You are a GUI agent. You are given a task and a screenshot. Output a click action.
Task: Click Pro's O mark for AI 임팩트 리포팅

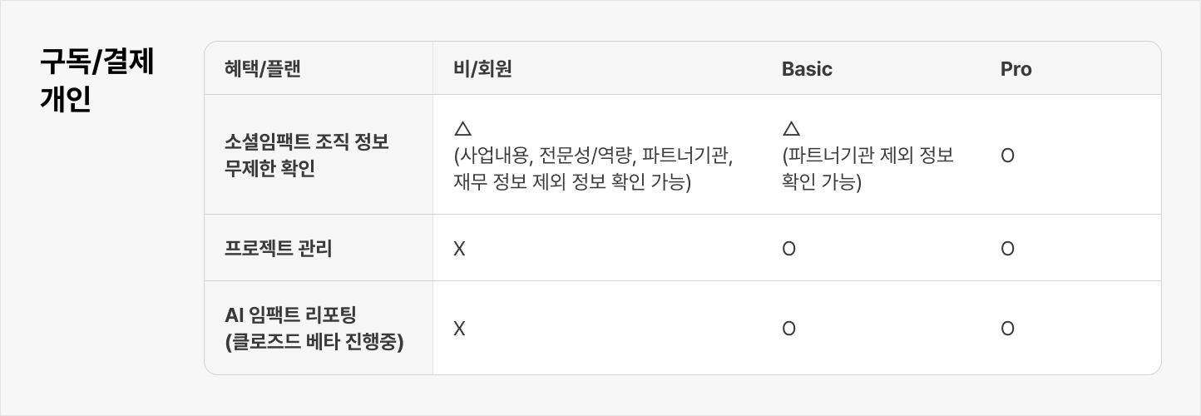tap(1007, 329)
